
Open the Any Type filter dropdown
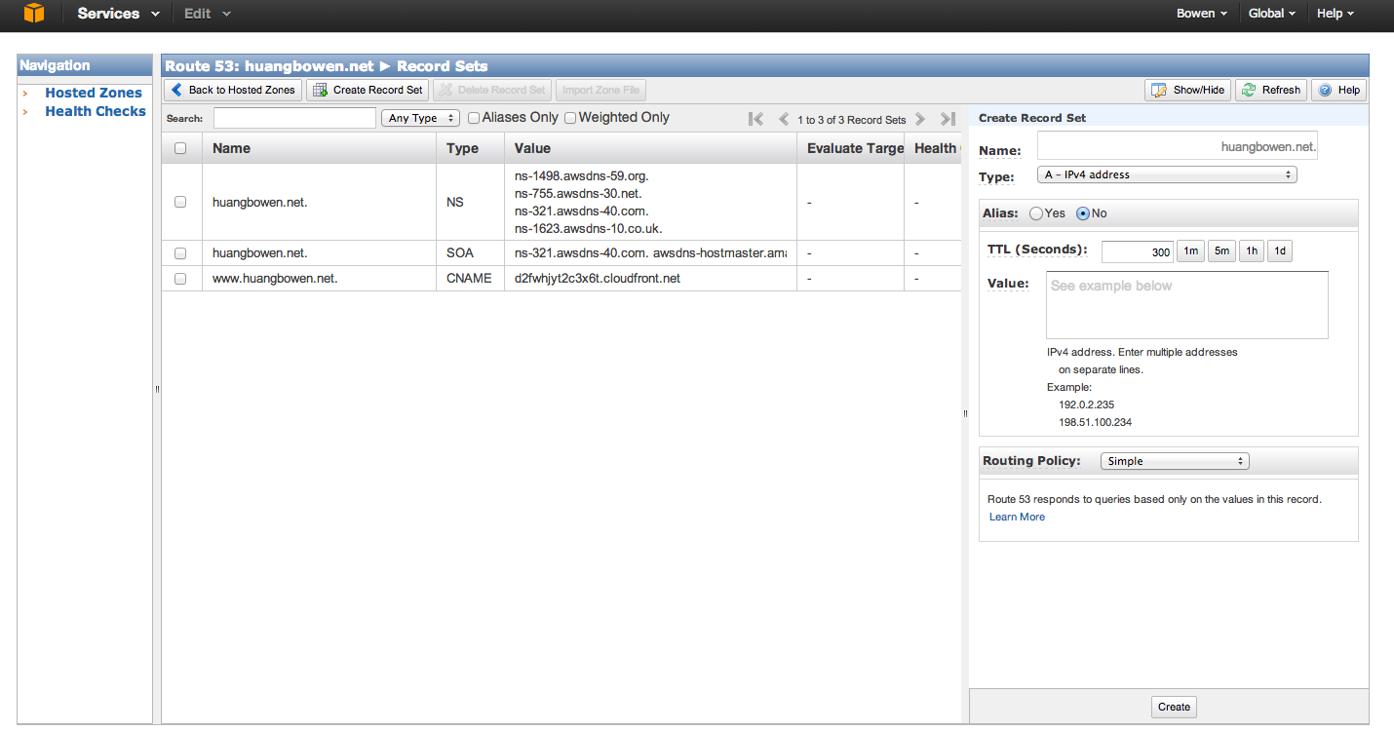[x=419, y=118]
